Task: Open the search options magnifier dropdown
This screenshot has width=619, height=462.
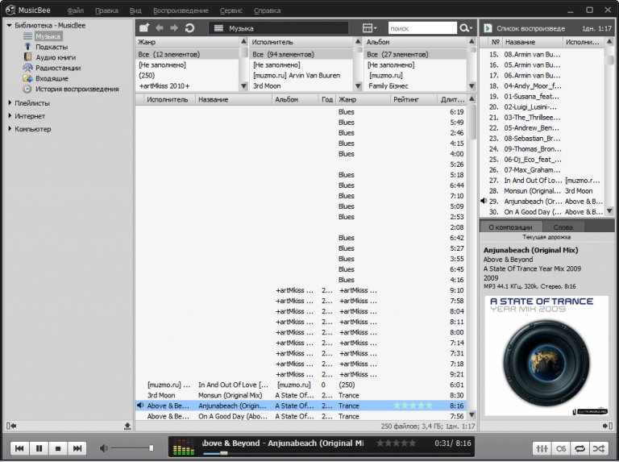Action: pos(465,28)
